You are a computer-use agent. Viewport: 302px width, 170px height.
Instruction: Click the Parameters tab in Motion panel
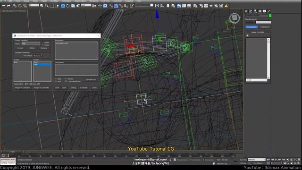click(252, 27)
